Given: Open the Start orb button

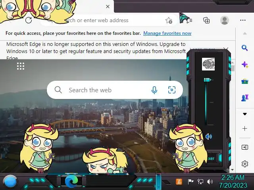Looking at the screenshot, I should 10,182.
